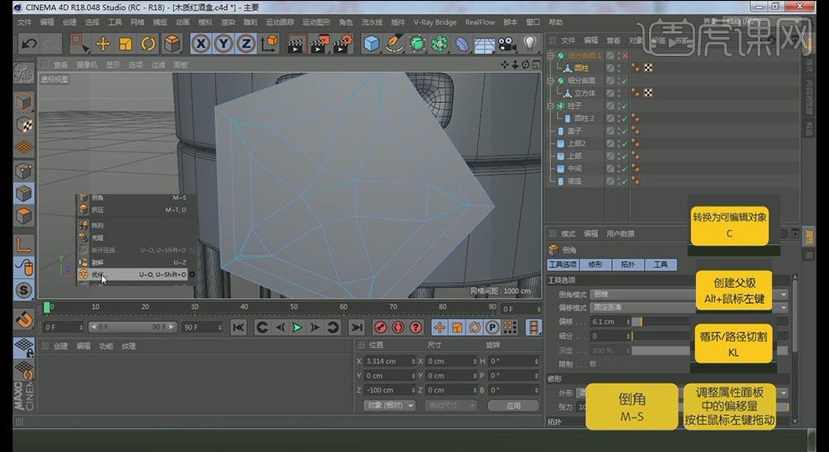Click the 偏移 slider bar
The height and width of the screenshot is (452, 829).
pos(711,321)
